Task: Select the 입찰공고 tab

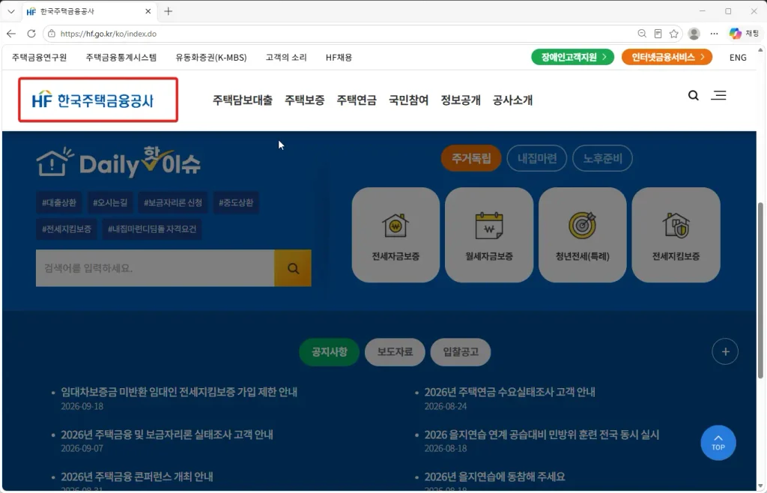Action: 461,351
